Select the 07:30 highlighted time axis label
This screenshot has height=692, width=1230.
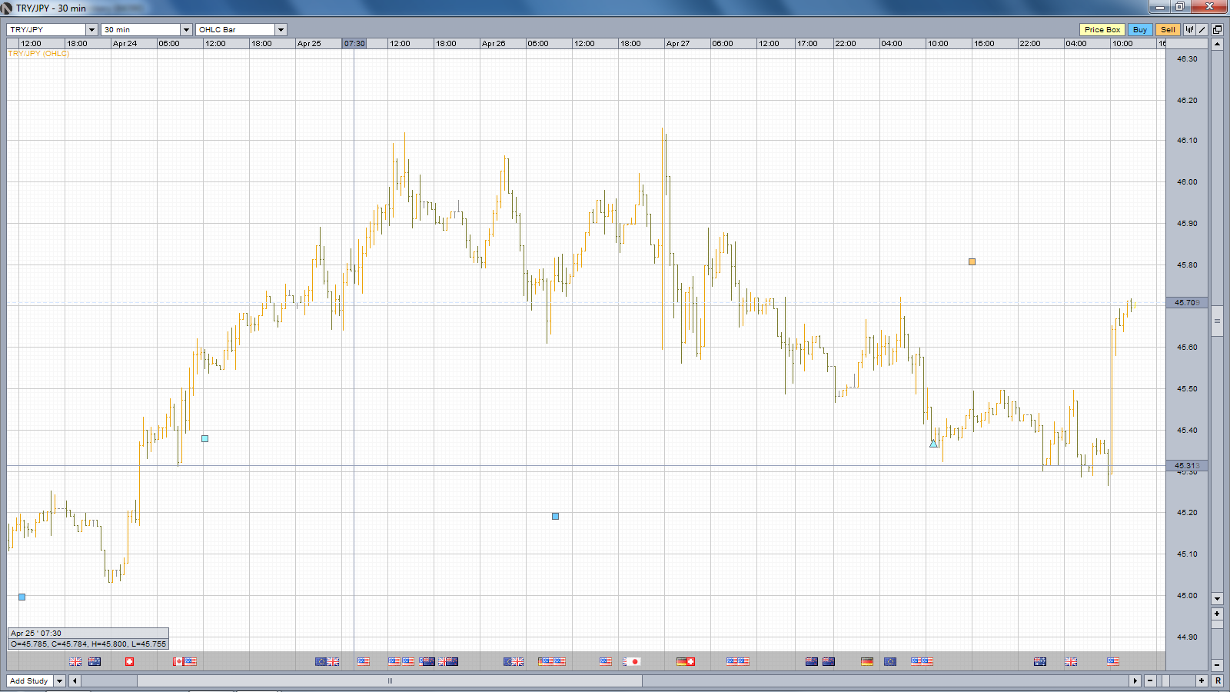click(x=354, y=43)
